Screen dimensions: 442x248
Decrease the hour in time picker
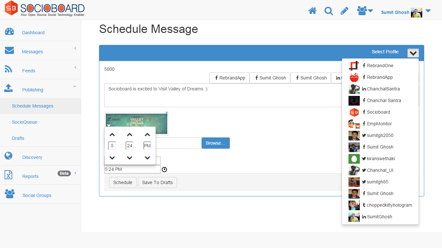112,158
